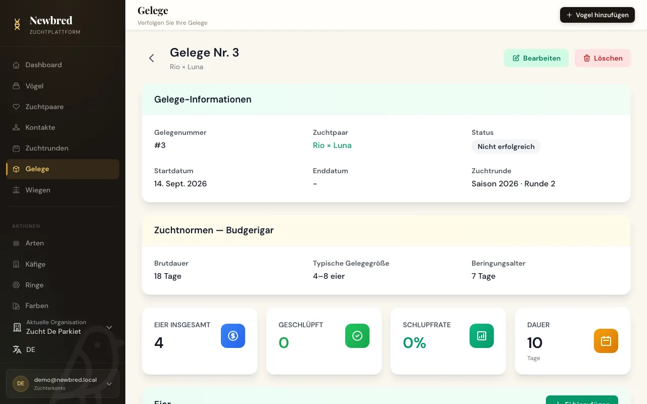Screen dimensions: 647x404
Task: Click the translate icon next to DE
Action: point(17,349)
